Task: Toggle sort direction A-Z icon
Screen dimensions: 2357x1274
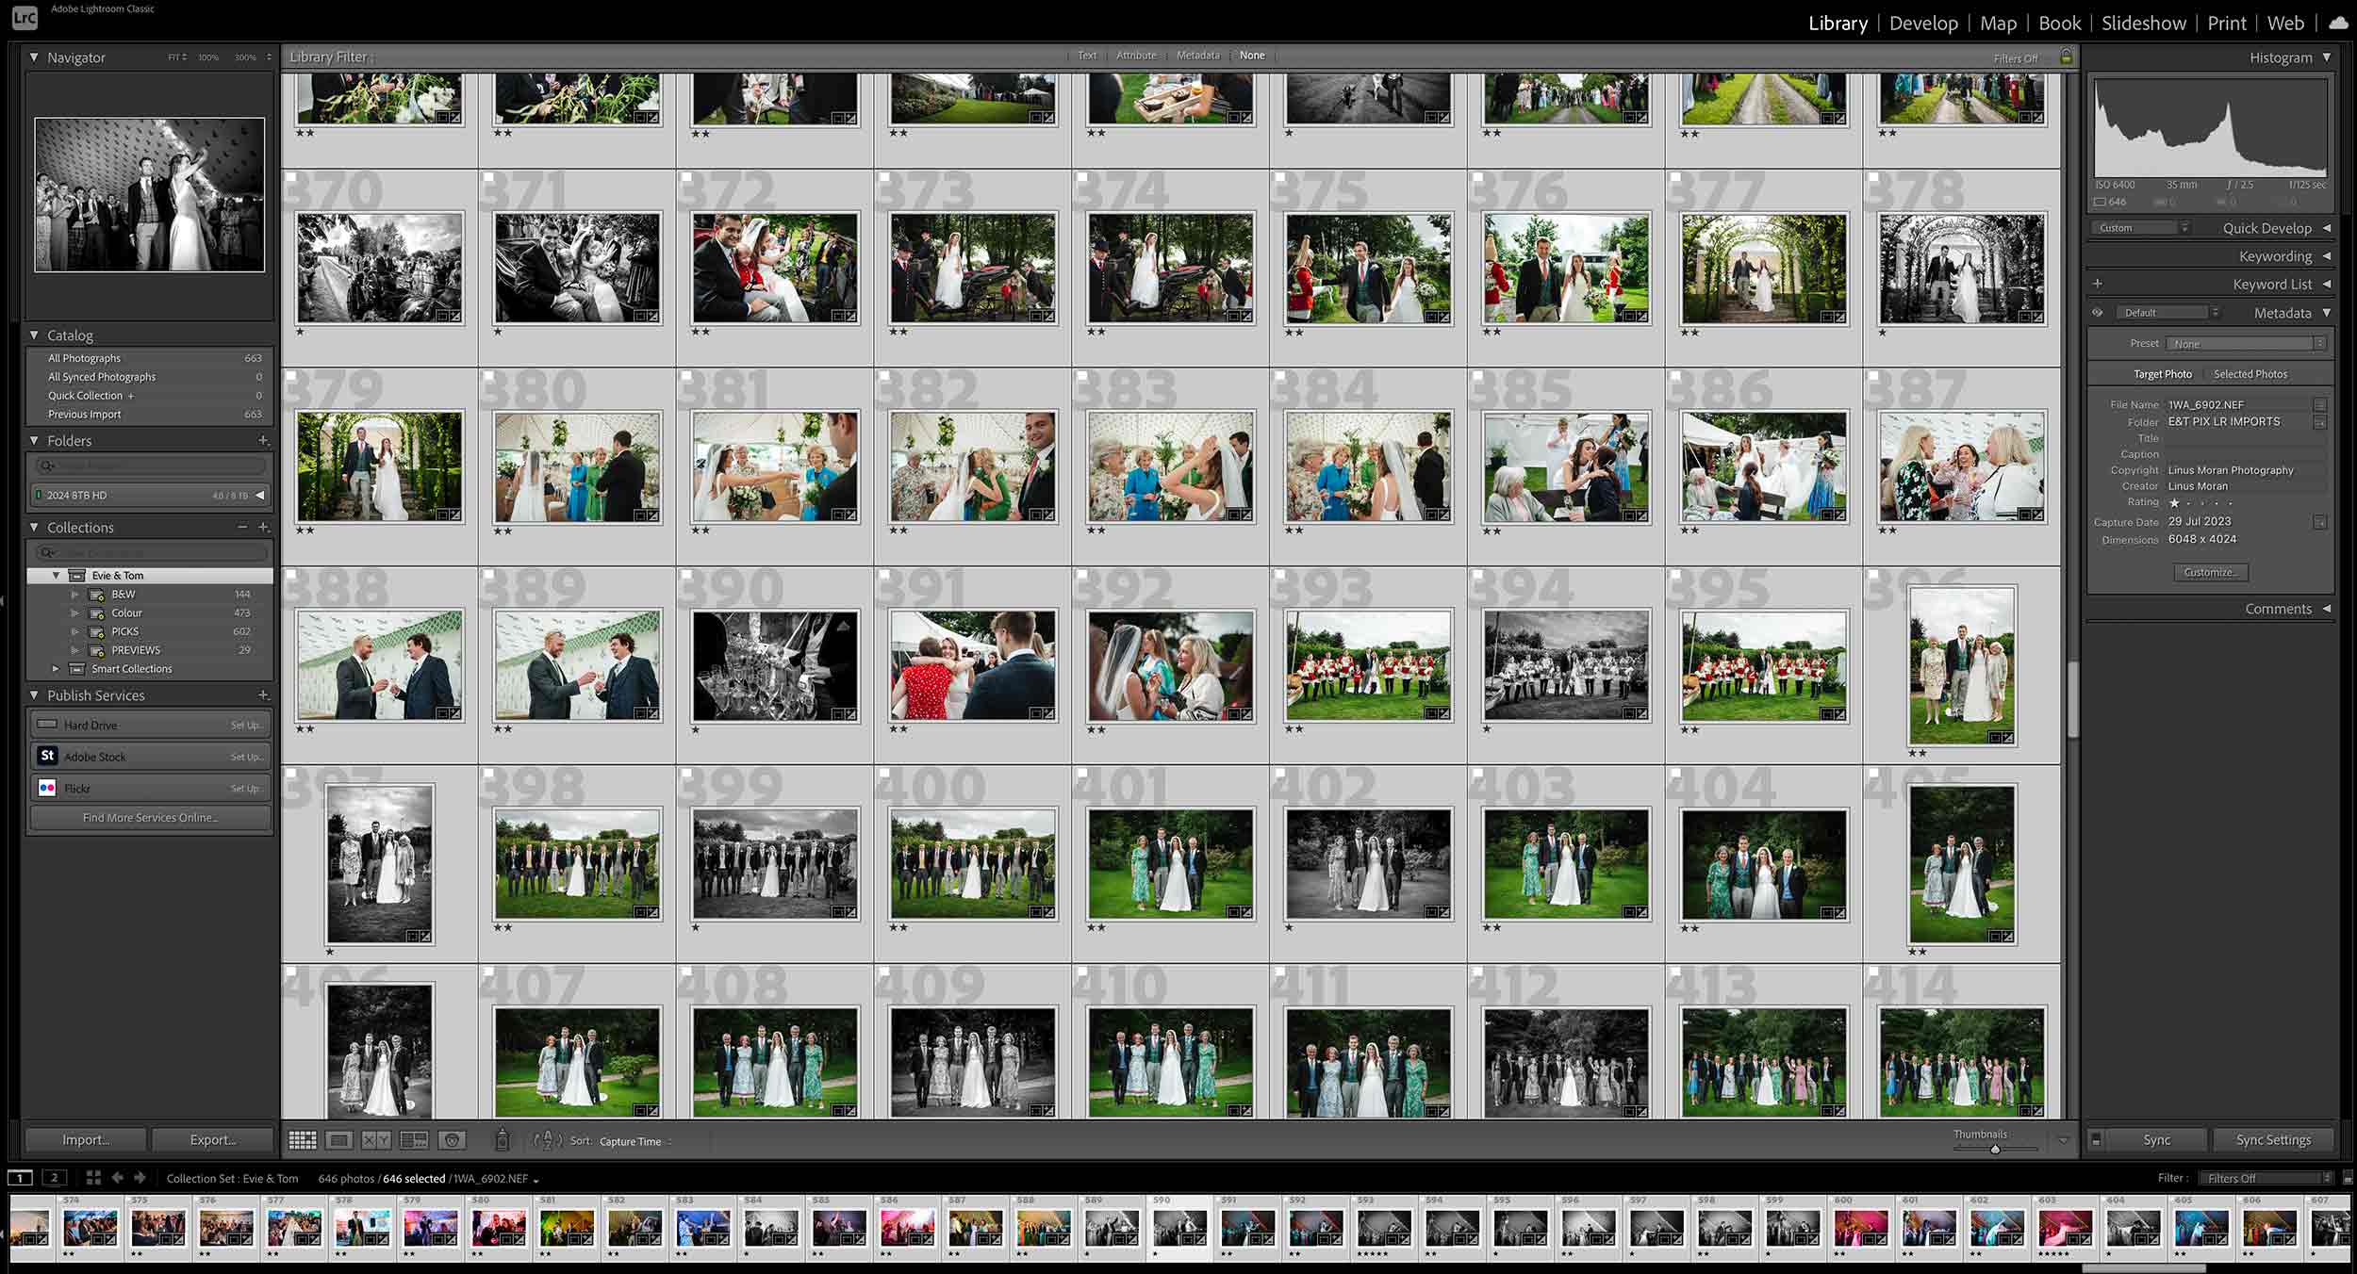Action: 547,1140
